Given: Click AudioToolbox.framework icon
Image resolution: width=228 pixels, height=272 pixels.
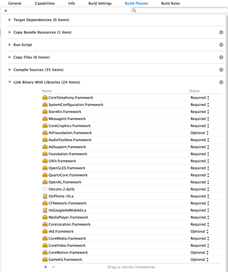Looking at the screenshot, I should click(45, 140).
